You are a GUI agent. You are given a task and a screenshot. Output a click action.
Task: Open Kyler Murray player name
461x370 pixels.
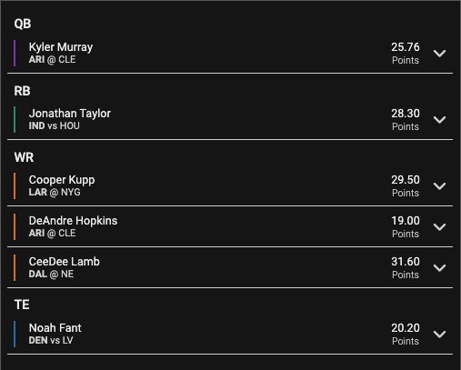(x=61, y=47)
